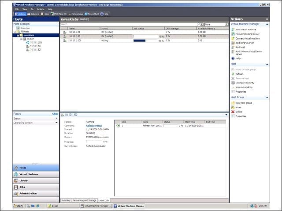Viewport: 282px width, 211px height.
Task: Click the Add host icon
Action: pos(233,47)
